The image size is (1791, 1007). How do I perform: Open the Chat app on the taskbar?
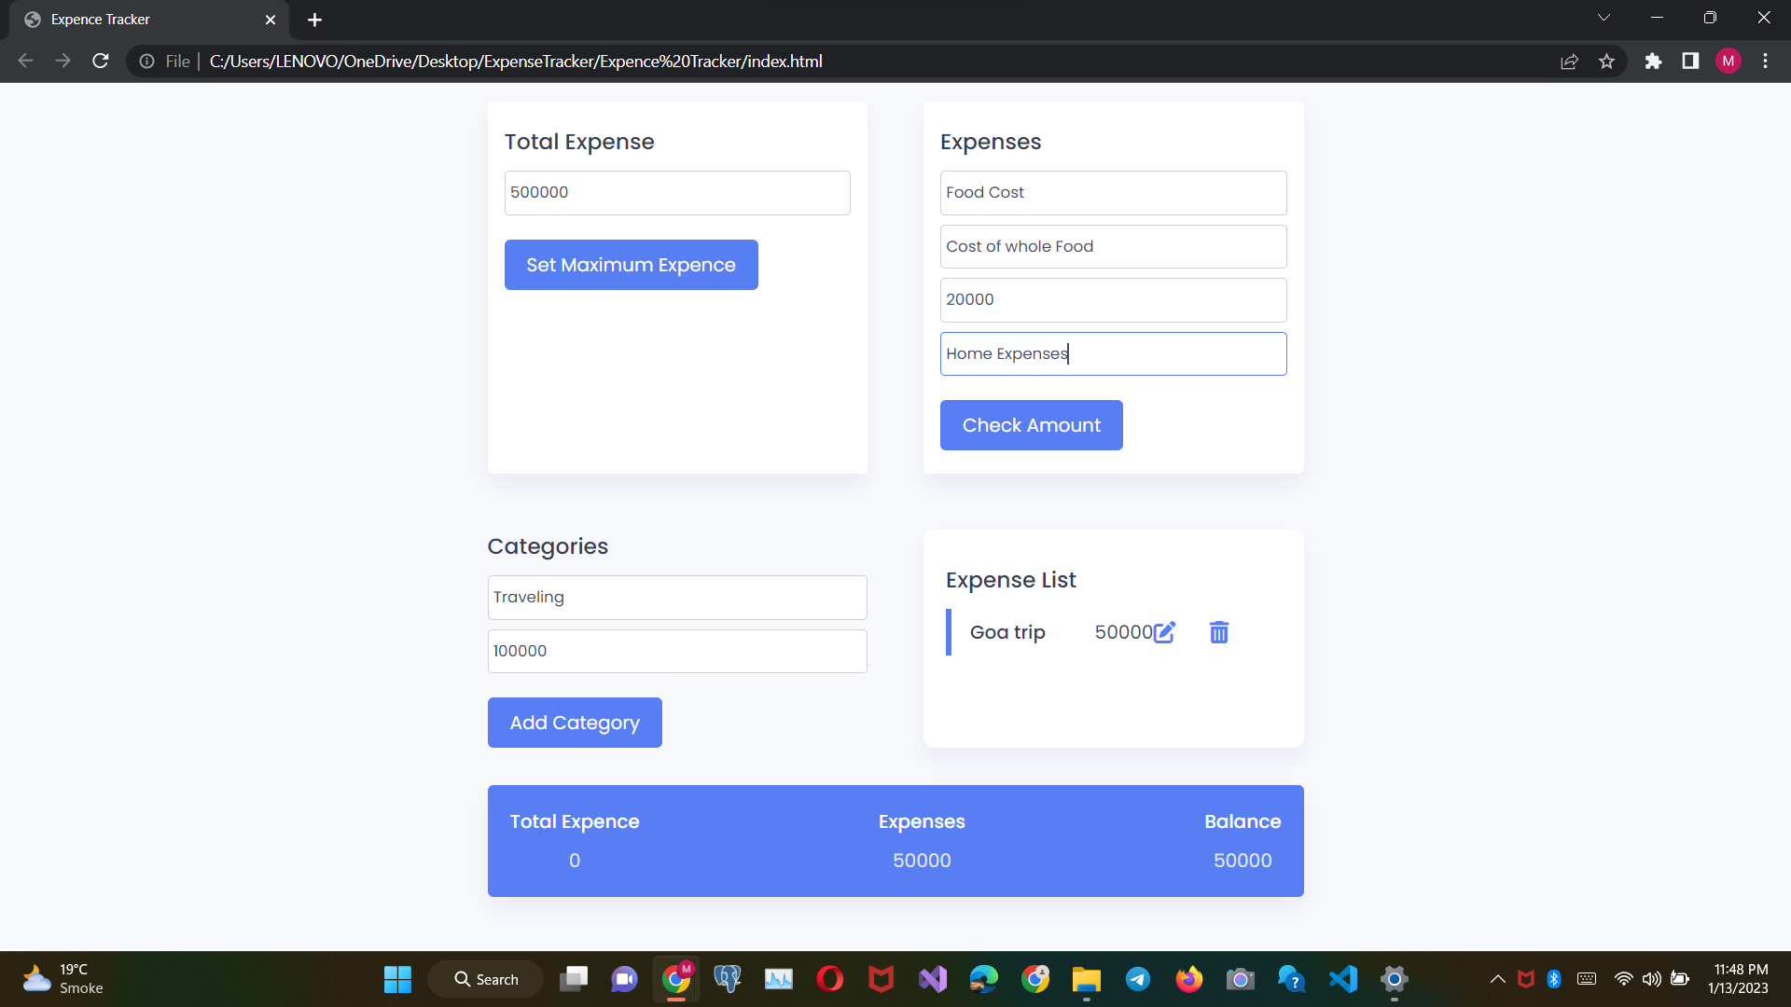point(624,979)
